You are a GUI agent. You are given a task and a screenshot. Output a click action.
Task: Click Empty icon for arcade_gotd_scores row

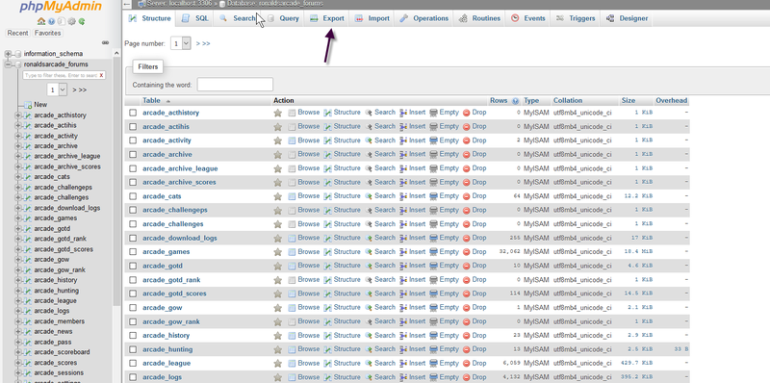tap(434, 294)
